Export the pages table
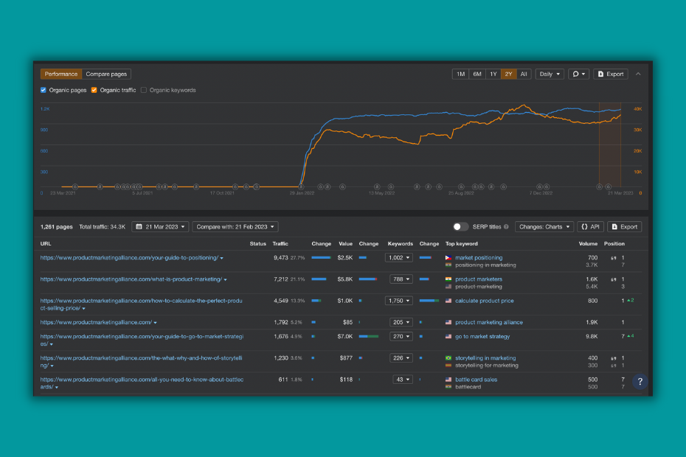The image size is (686, 457). [624, 226]
